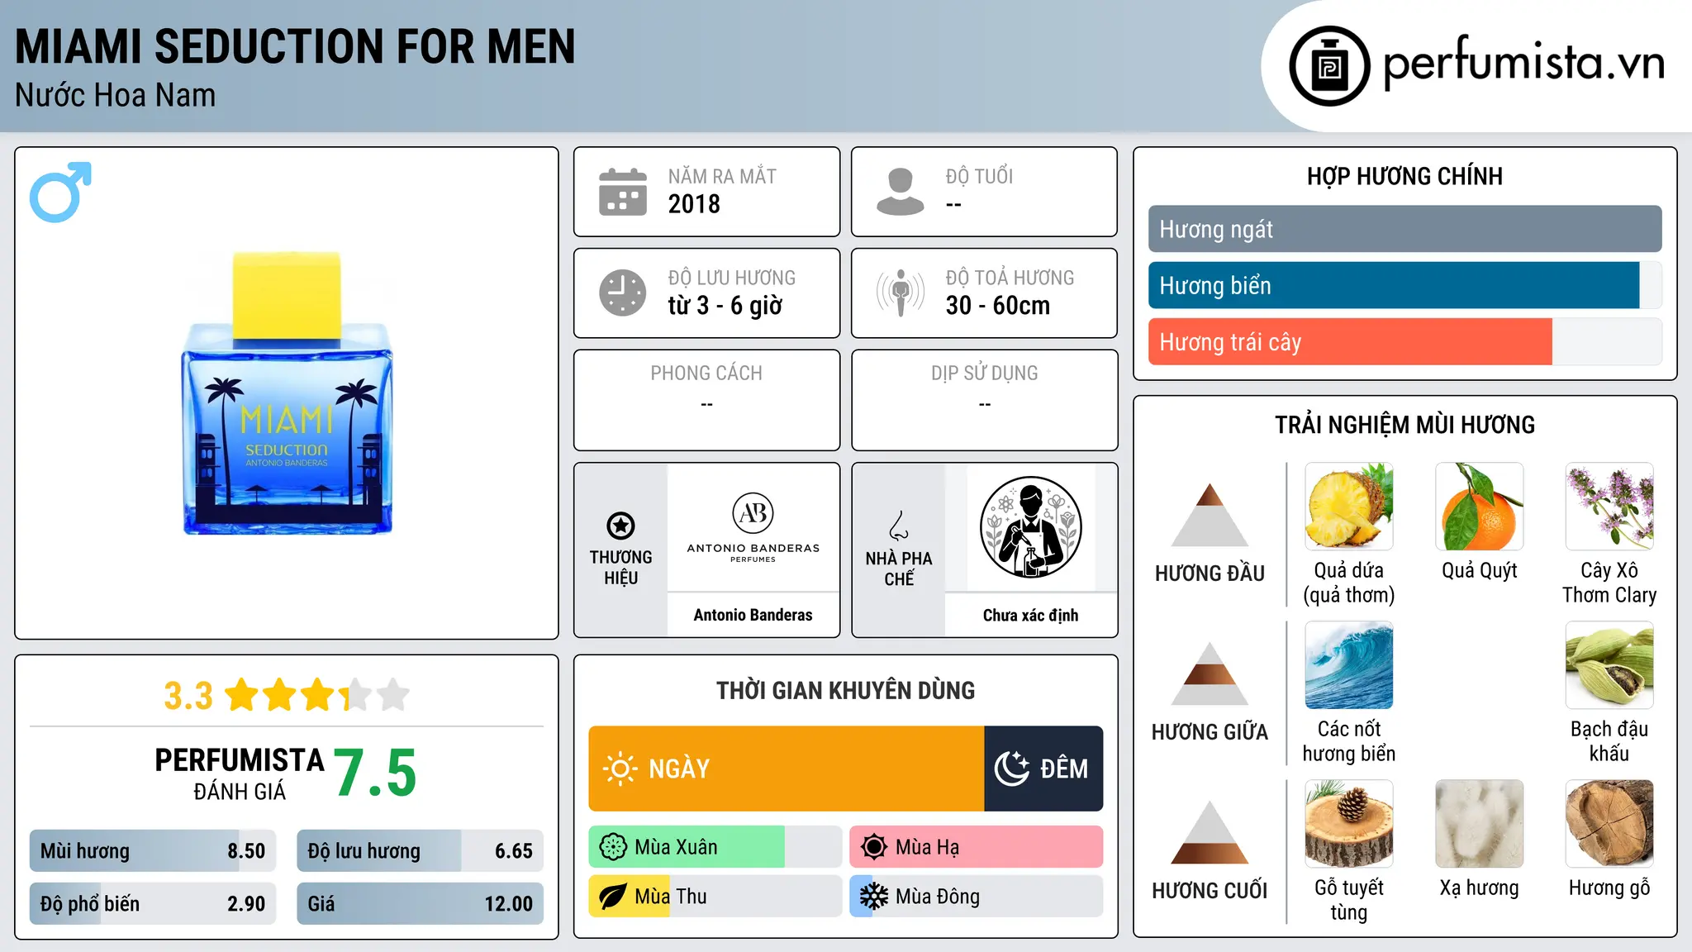Click the snowflake icon for Mùa Đông
Viewport: 1692px width, 952px height.
pyautogui.click(x=874, y=897)
